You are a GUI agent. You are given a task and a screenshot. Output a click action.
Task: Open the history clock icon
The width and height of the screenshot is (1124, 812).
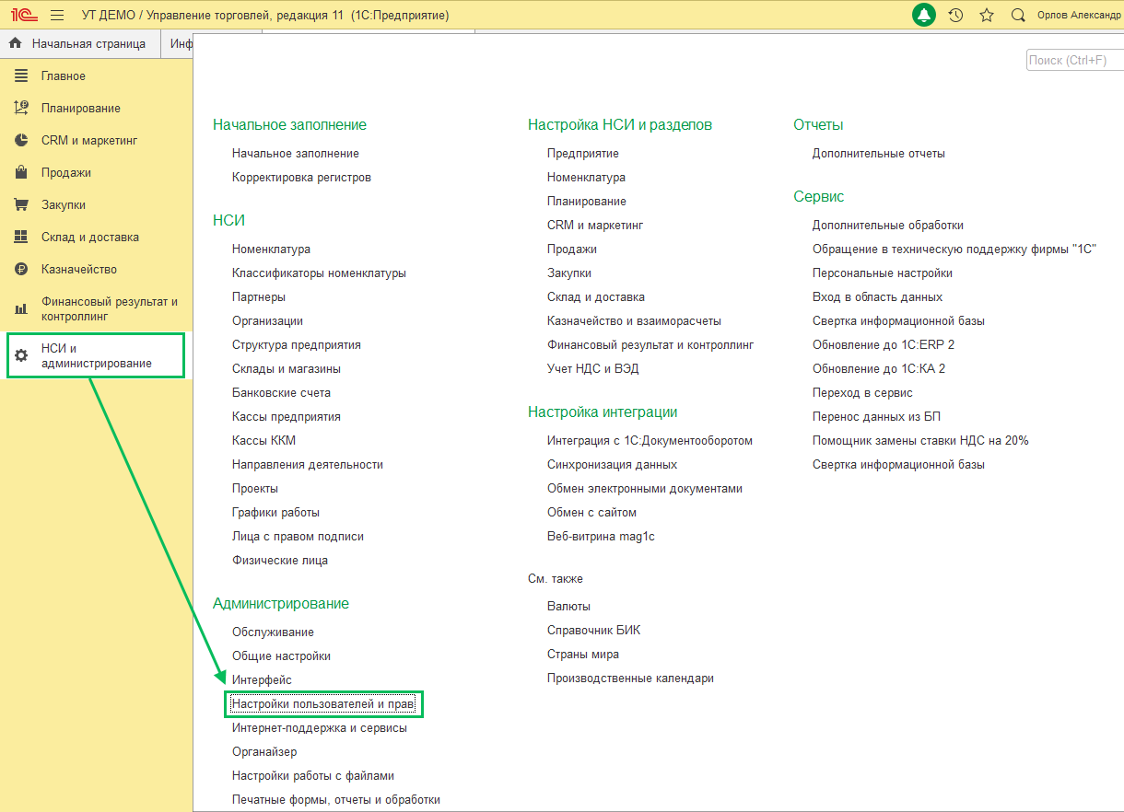(955, 16)
